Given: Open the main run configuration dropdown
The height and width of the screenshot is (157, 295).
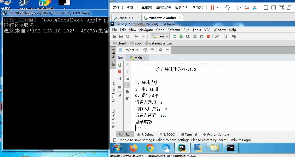Looking at the screenshot, I should (160, 36).
